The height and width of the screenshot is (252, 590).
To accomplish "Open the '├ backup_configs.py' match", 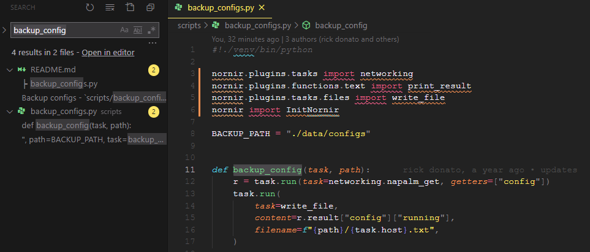I will [60, 83].
